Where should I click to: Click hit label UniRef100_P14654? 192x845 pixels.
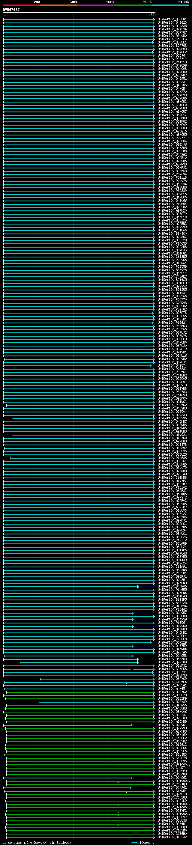(x=172, y=204)
